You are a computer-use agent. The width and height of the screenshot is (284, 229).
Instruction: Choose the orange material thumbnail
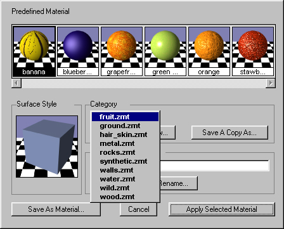pyautogui.click(x=209, y=51)
